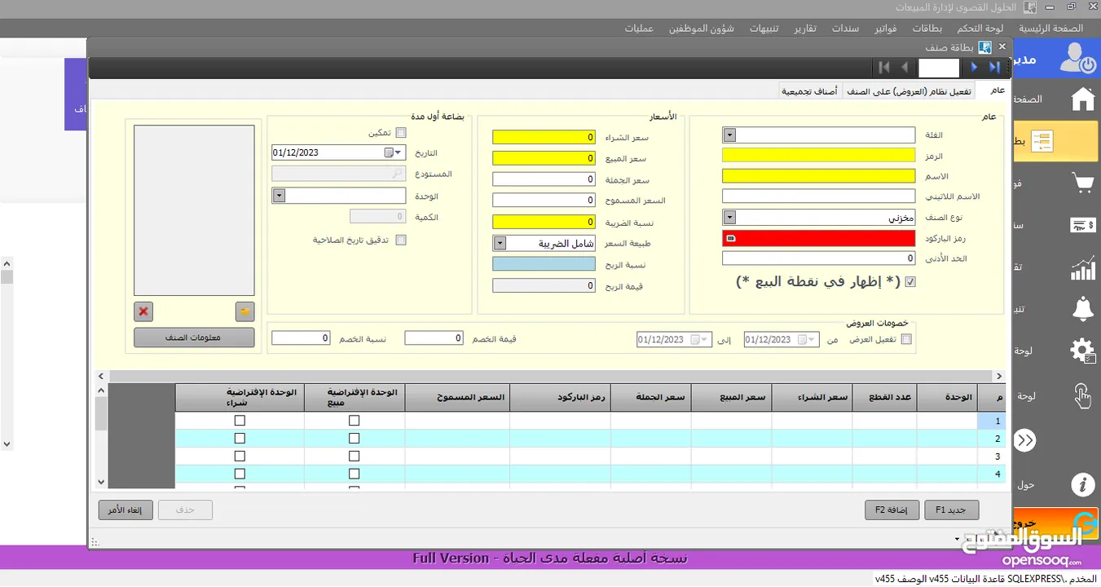1101x587 pixels.
Task: Check row 3 default purchase unit box
Action: [x=240, y=457]
